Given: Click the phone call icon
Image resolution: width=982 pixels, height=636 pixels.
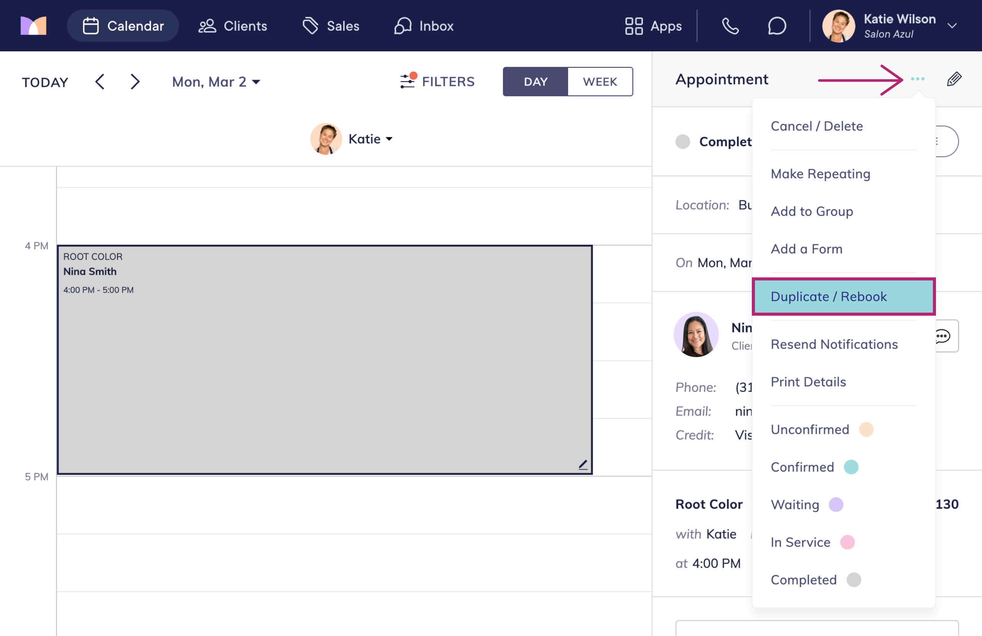Looking at the screenshot, I should [x=730, y=26].
